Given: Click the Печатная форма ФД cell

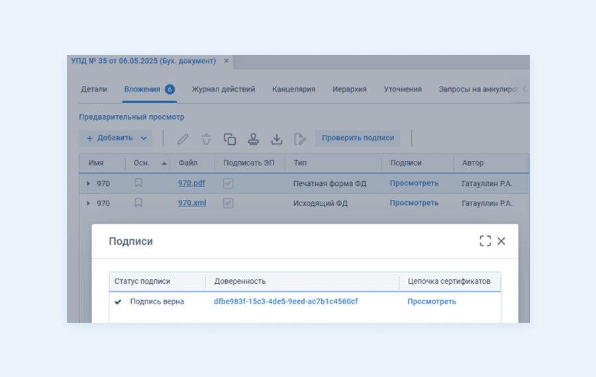Looking at the screenshot, I should point(330,184).
